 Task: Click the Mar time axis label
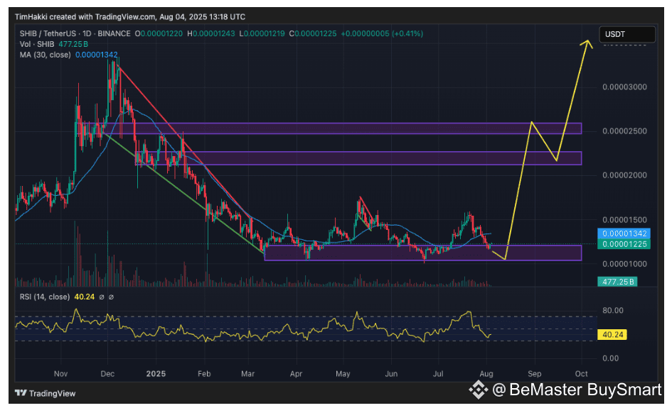pyautogui.click(x=247, y=374)
